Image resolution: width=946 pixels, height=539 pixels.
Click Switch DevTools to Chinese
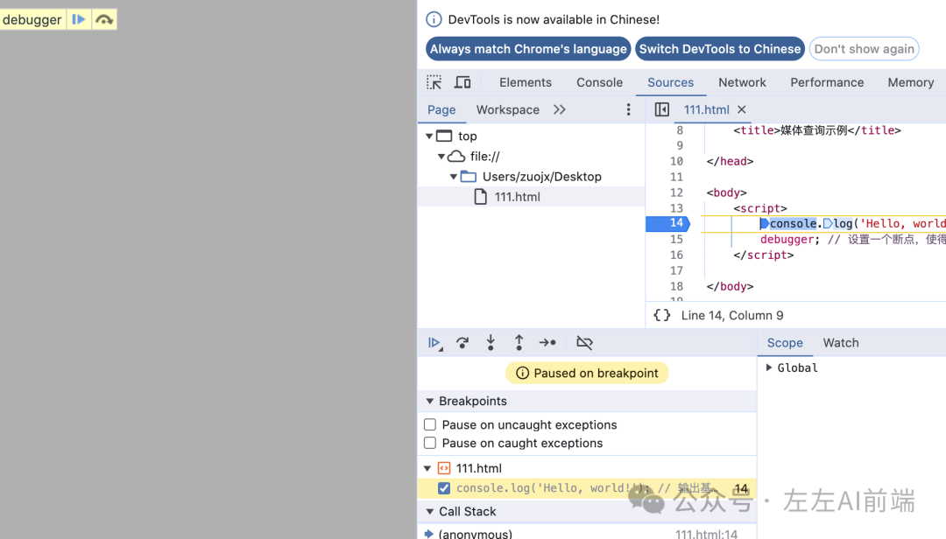(x=720, y=49)
